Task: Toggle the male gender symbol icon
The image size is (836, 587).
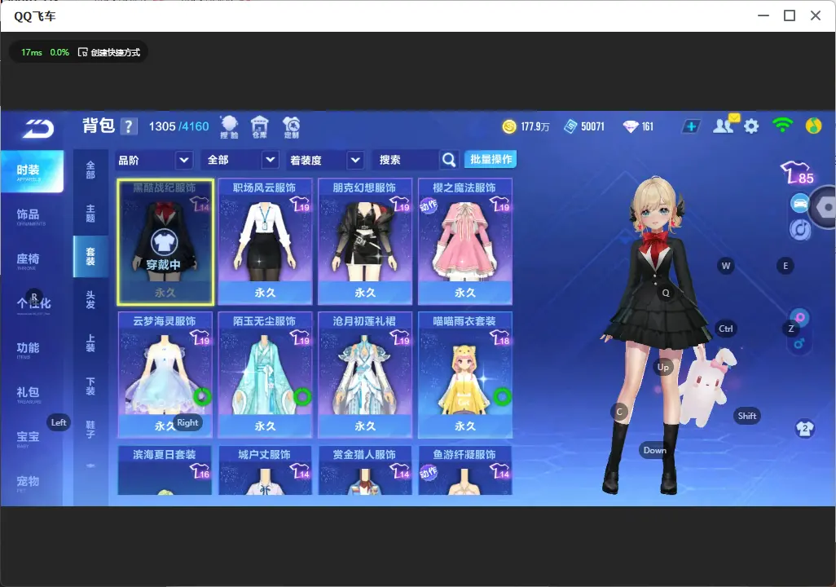Action: [799, 344]
